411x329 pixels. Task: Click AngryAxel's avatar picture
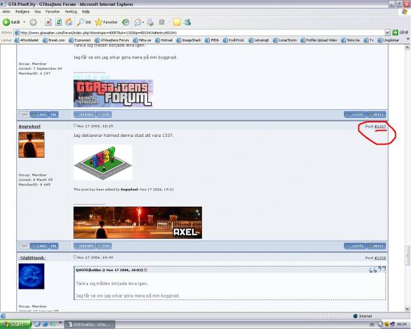click(32, 145)
